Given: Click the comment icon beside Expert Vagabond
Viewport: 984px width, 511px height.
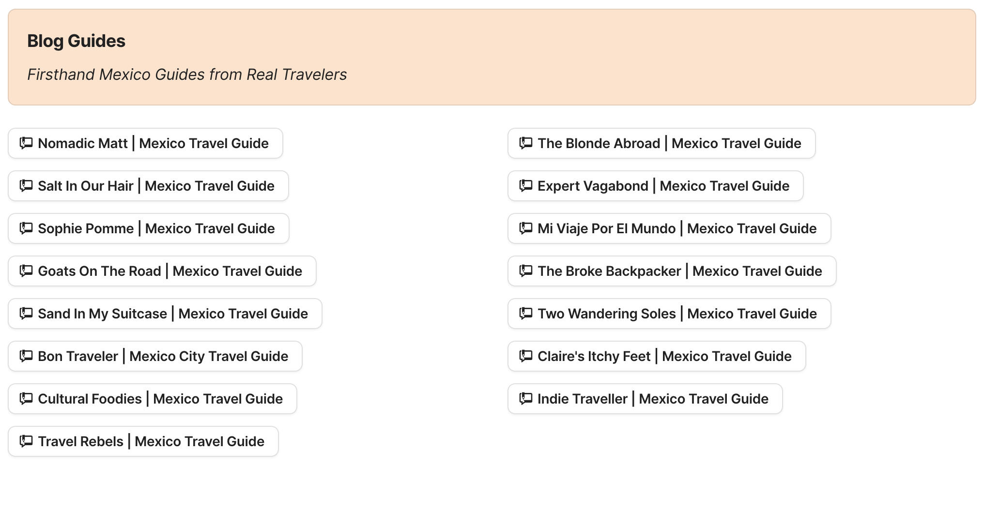Looking at the screenshot, I should pos(526,186).
